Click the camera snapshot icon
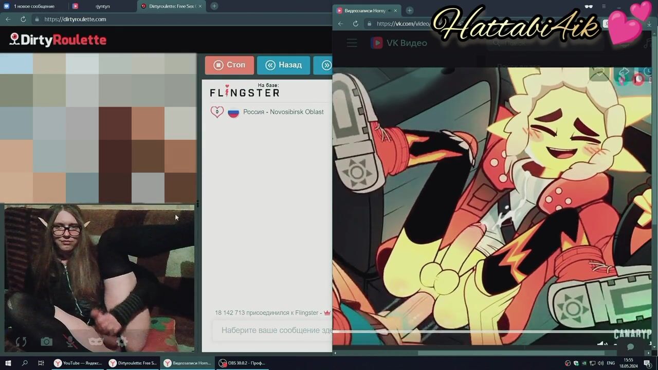This screenshot has width=658, height=370. click(x=46, y=342)
